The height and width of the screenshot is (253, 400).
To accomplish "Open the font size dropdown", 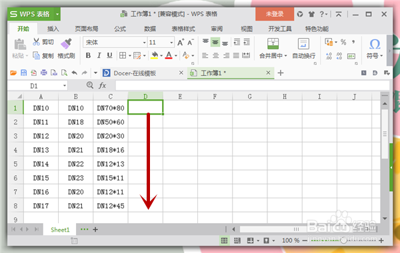I will pos(171,43).
